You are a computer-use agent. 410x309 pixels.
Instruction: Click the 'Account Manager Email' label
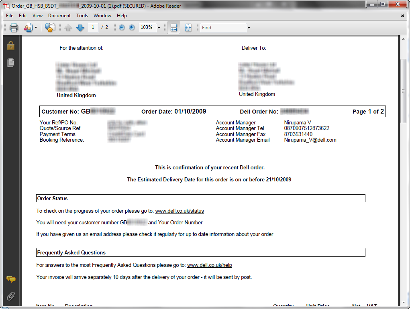pos(243,140)
